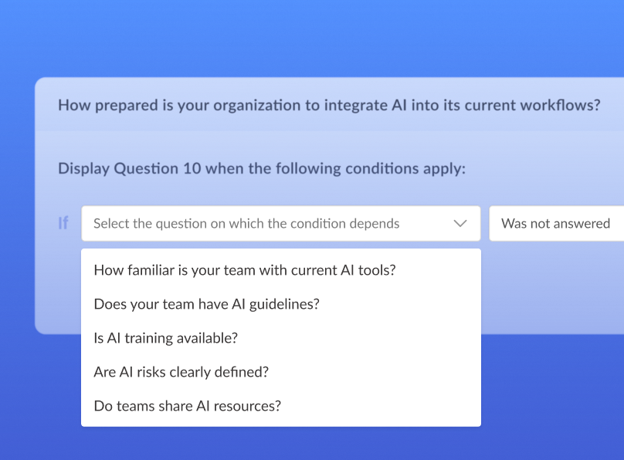Image resolution: width=624 pixels, height=460 pixels.
Task: Click the 'How prepared is your organization' question title
Action: pyautogui.click(x=329, y=106)
